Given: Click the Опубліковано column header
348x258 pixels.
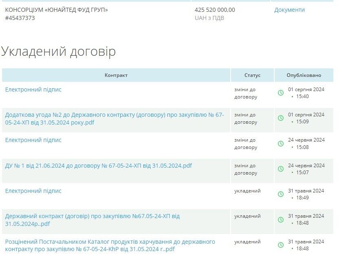Looking at the screenshot, I should [x=304, y=75].
